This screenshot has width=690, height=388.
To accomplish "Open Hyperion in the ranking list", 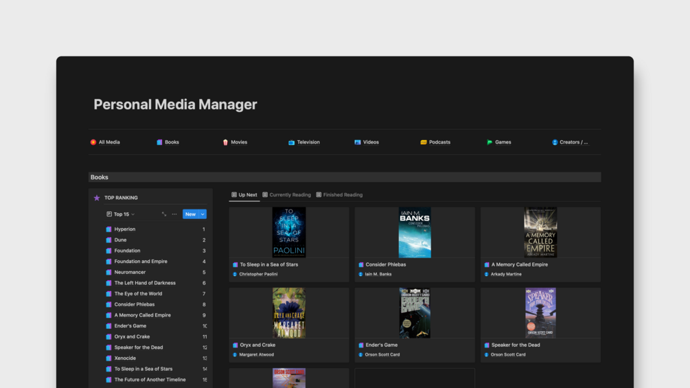I will tap(156, 229).
